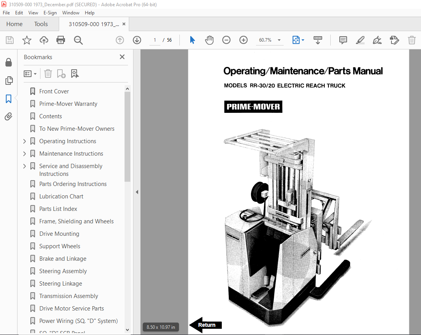Open the Help menu

(x=89, y=12)
